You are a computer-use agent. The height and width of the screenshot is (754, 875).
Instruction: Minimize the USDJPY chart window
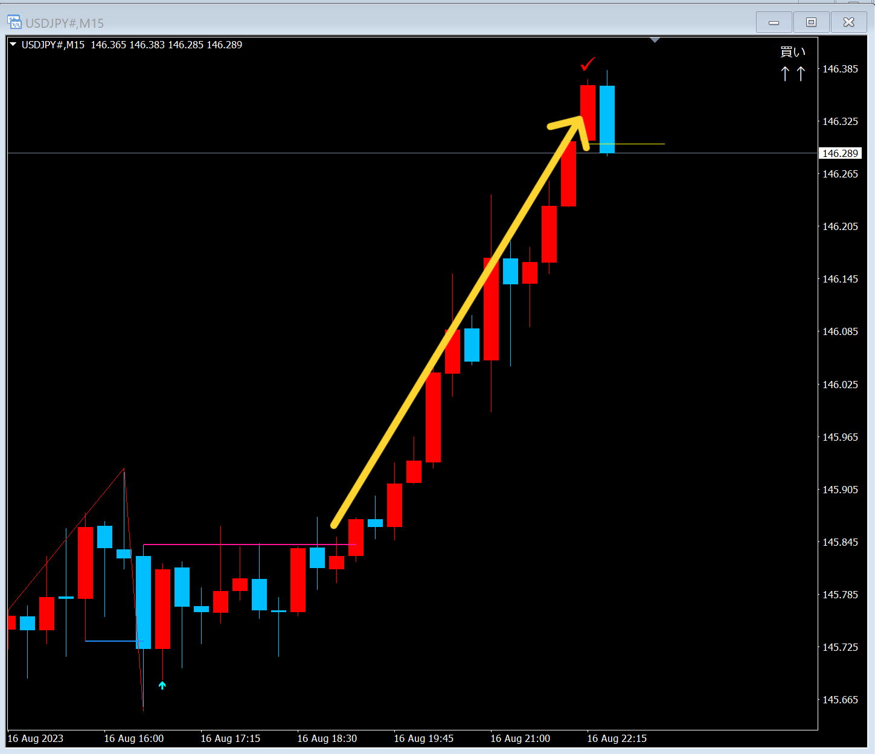coord(774,22)
